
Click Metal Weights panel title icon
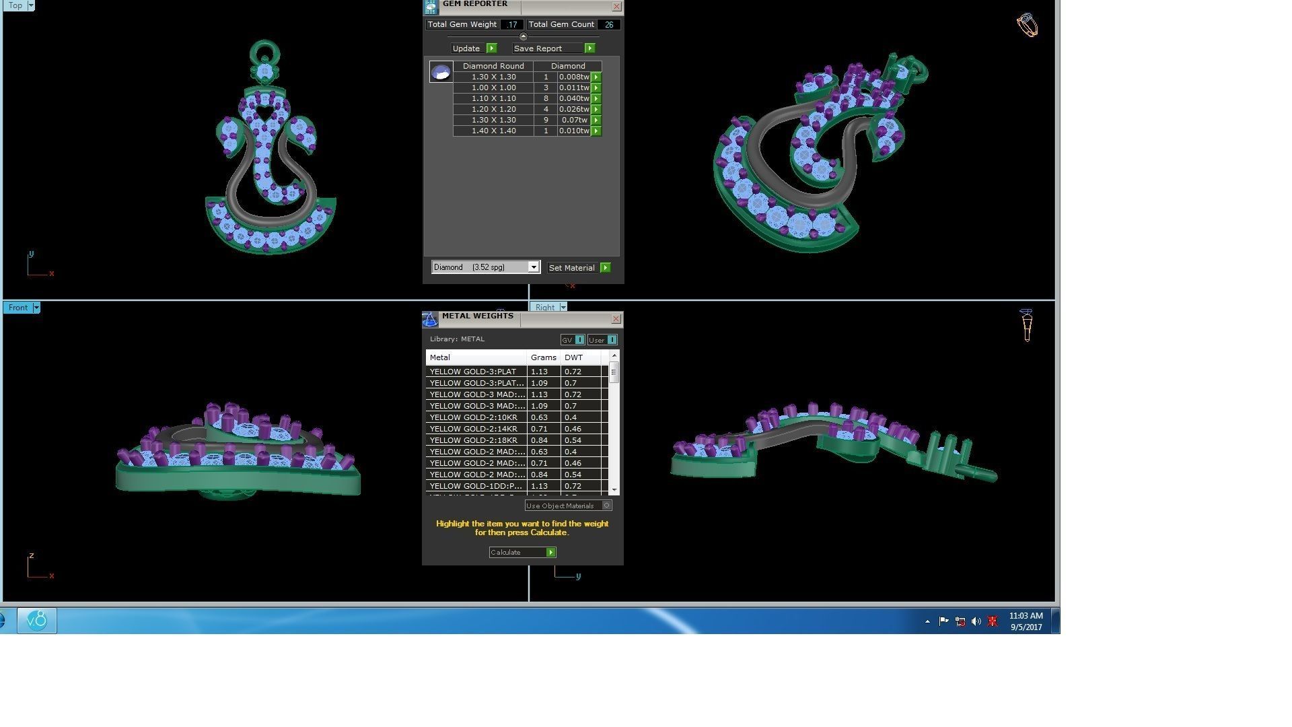click(x=430, y=319)
